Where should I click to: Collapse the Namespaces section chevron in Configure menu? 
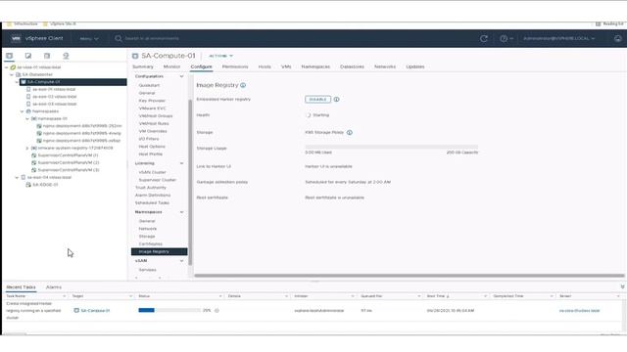pos(182,212)
